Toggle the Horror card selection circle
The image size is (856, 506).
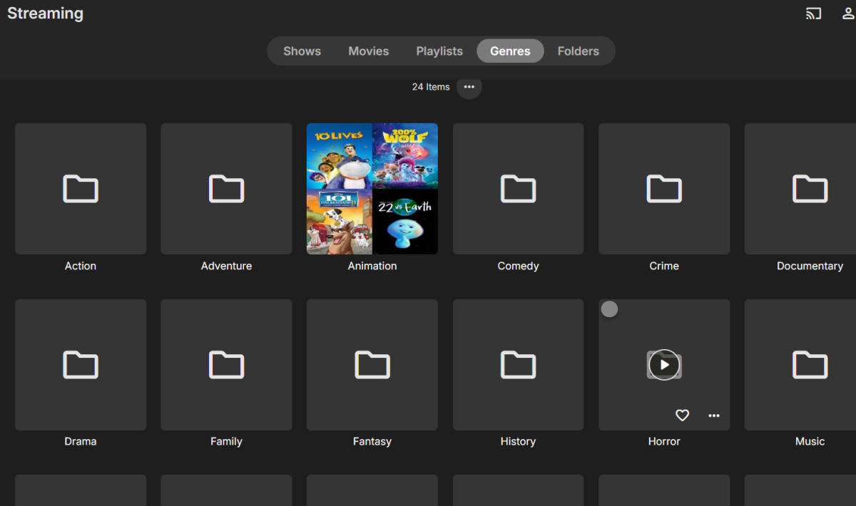tap(609, 309)
